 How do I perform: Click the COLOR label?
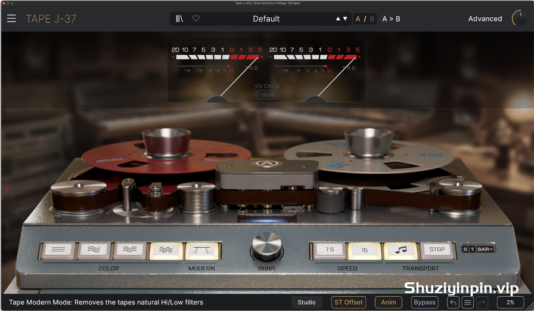pyautogui.click(x=109, y=269)
